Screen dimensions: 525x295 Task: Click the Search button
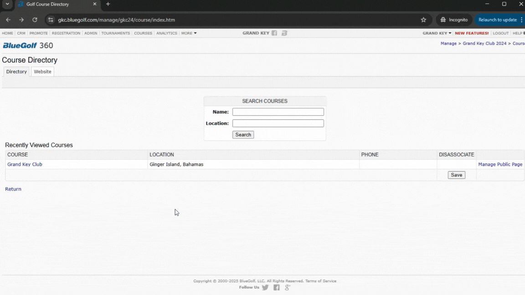[243, 135]
